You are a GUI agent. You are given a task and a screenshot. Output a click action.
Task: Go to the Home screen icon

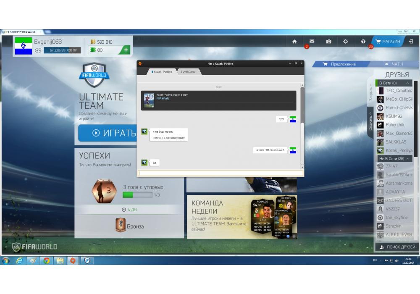[294, 42]
